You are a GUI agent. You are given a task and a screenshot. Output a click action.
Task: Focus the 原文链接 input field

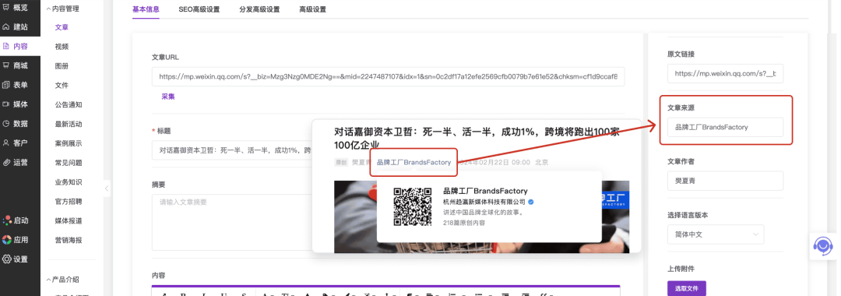pyautogui.click(x=725, y=73)
